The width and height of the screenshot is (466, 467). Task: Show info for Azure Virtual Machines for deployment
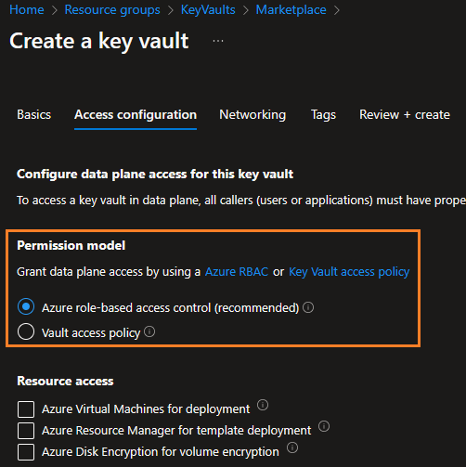263,405
